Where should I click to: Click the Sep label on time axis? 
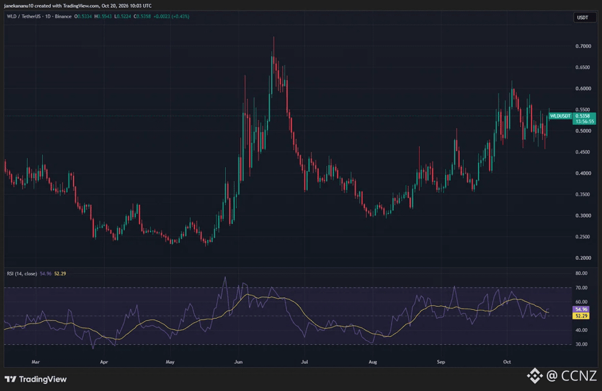tap(441, 362)
